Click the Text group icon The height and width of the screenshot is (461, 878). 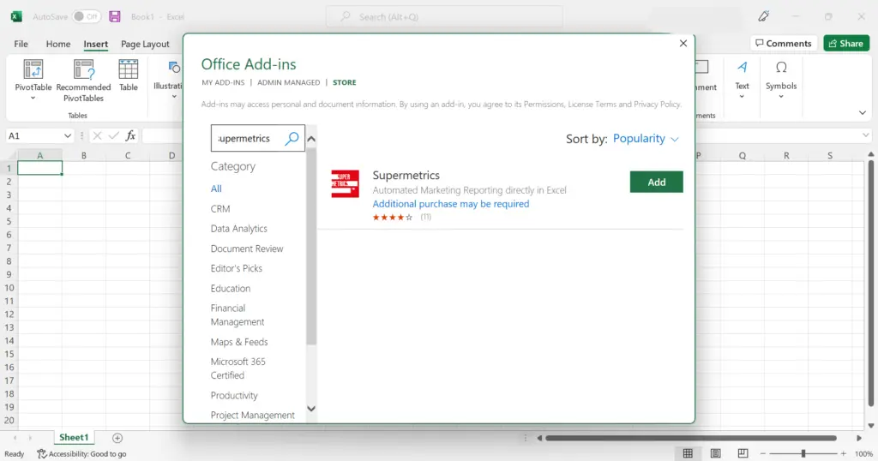tap(742, 68)
